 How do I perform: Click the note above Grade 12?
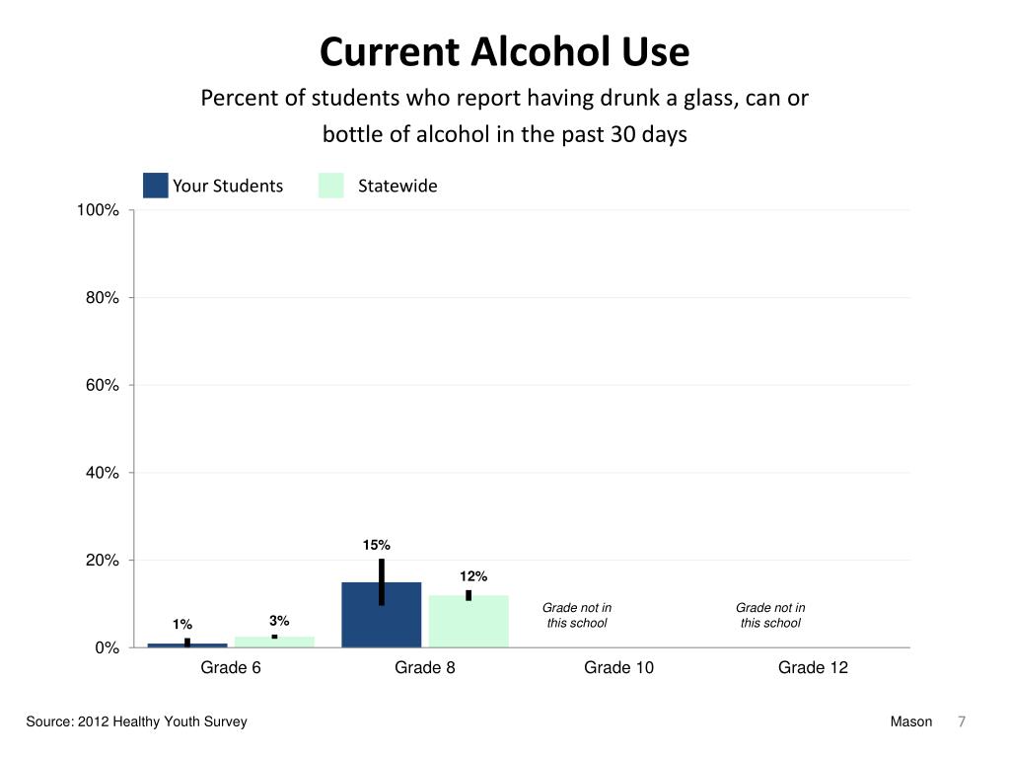(770, 615)
